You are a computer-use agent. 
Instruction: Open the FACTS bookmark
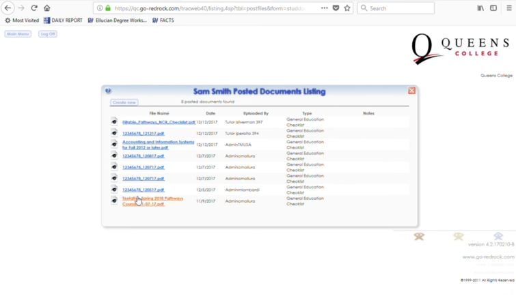[x=163, y=20]
